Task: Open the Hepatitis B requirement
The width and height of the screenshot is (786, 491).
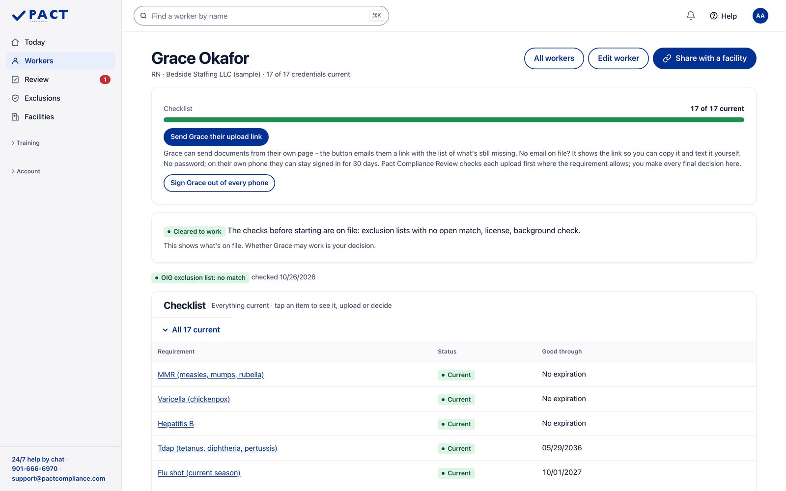Action: [176, 424]
